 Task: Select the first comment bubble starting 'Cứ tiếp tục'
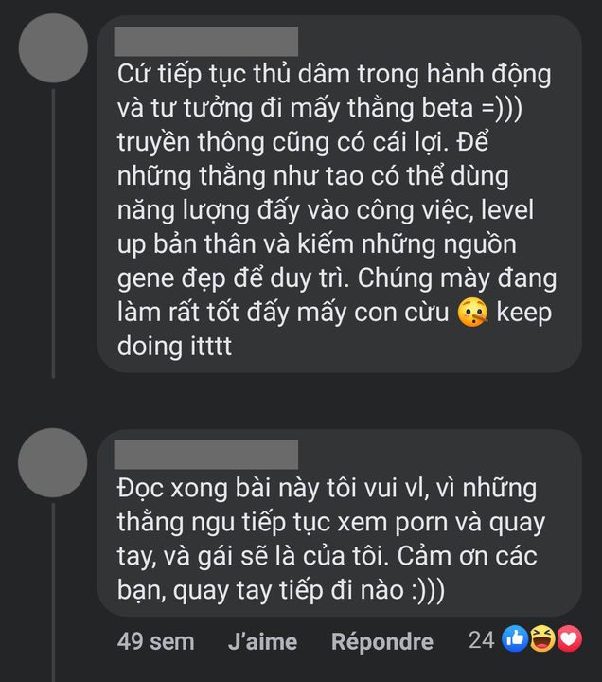point(340,194)
